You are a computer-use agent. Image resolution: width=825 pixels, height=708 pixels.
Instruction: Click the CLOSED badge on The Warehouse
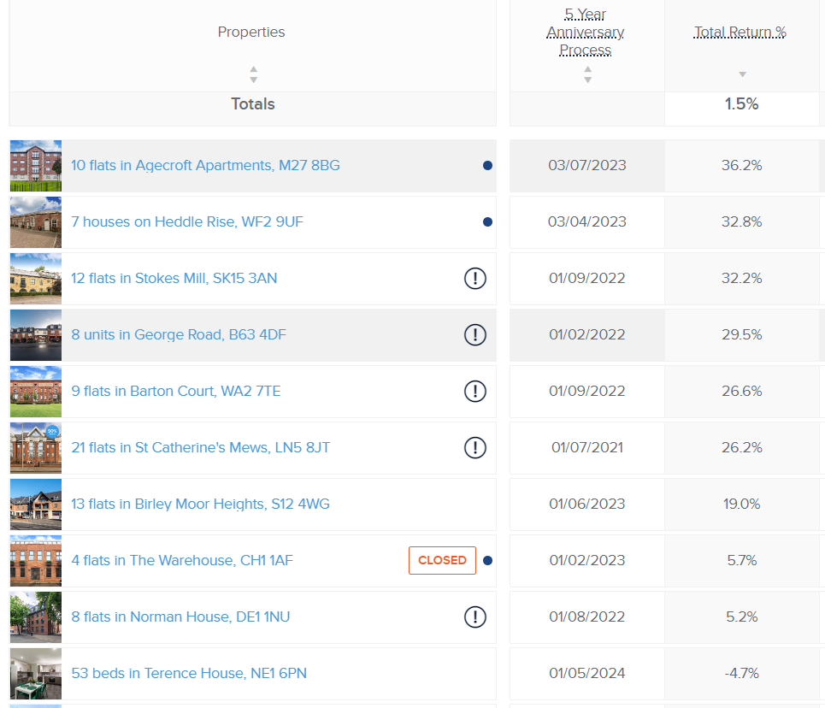click(442, 560)
